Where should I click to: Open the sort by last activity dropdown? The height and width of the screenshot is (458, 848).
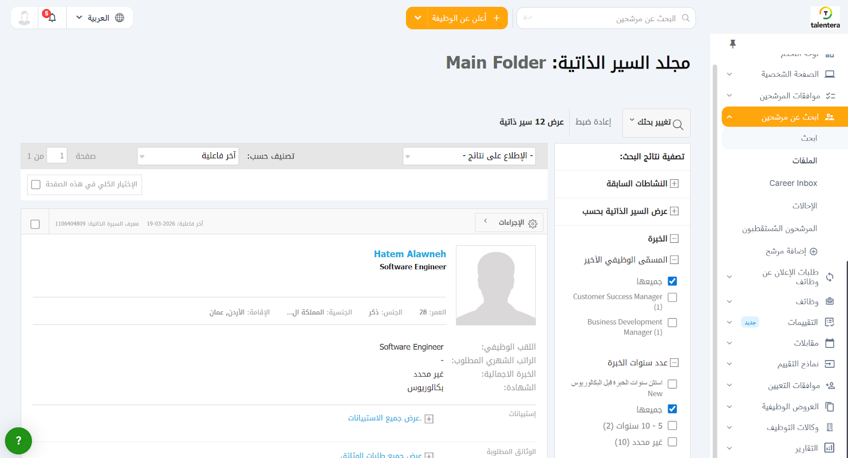tap(188, 156)
